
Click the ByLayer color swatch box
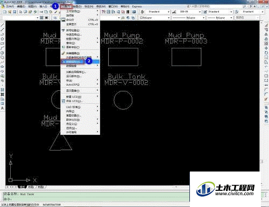tap(141, 18)
